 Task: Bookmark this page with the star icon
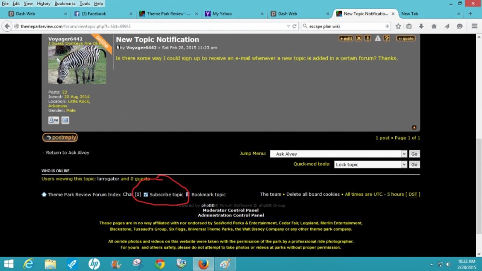coord(398,26)
